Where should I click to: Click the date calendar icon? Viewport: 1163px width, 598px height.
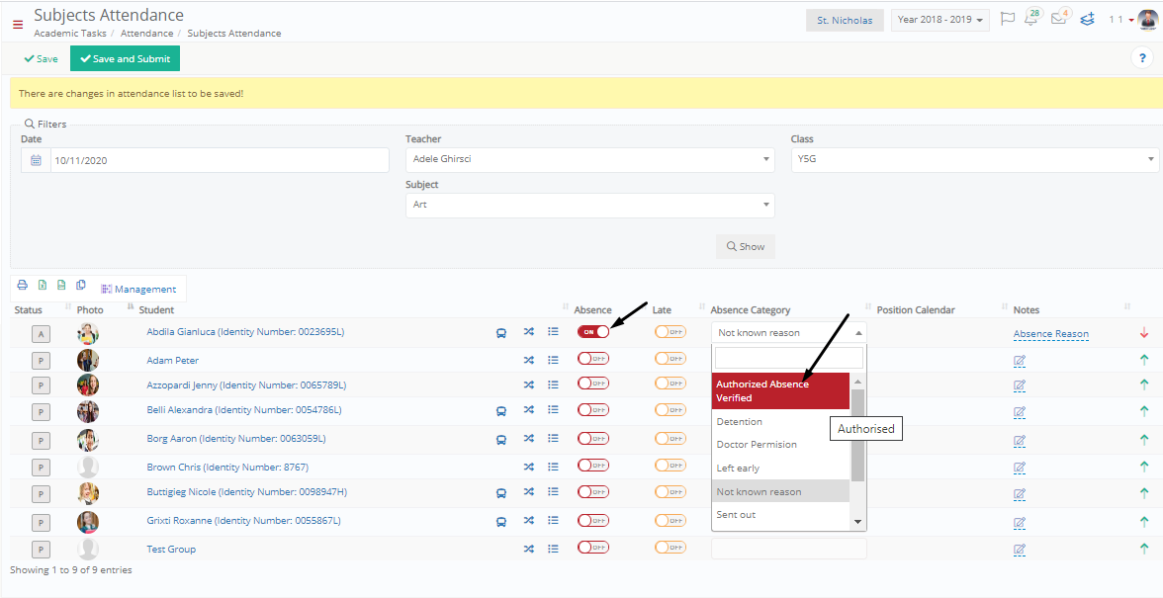(36, 160)
